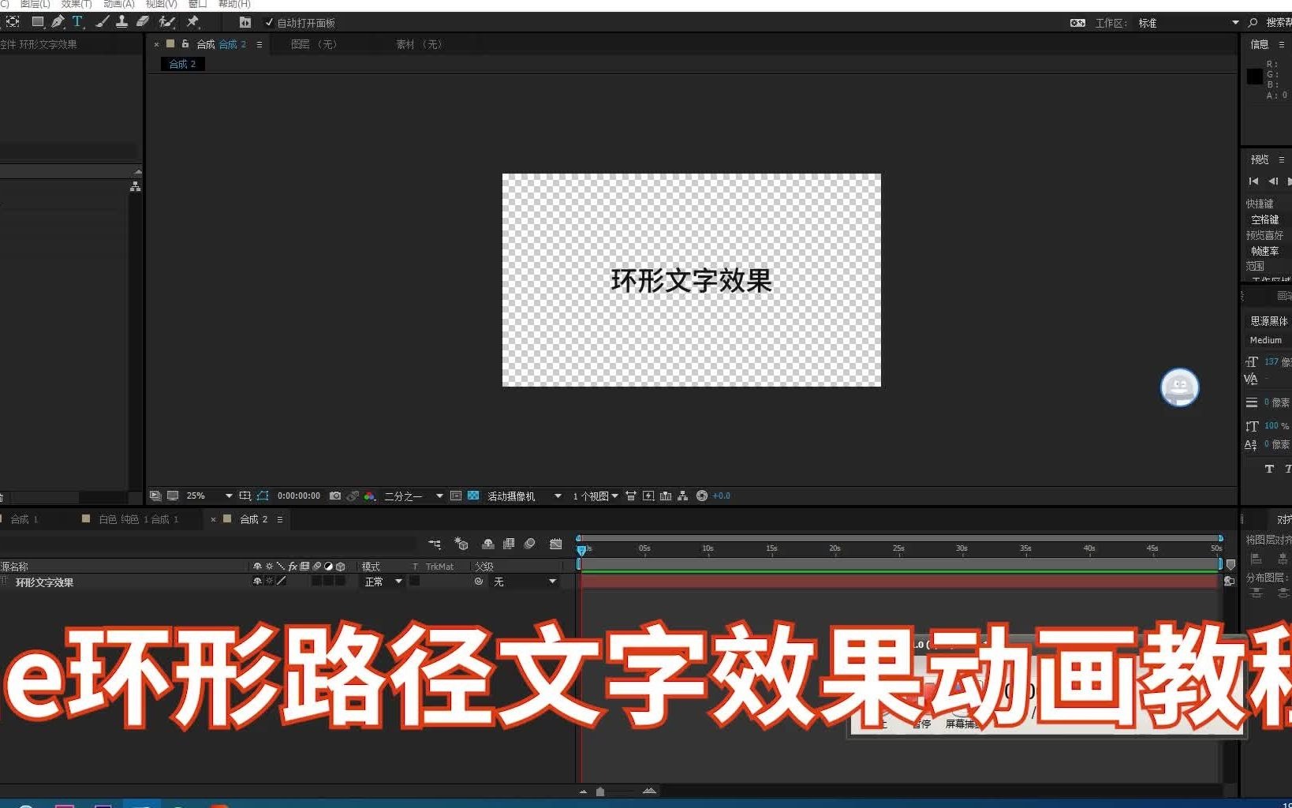Open the 25% magnification dropdown
This screenshot has width=1292, height=808.
pos(209,496)
